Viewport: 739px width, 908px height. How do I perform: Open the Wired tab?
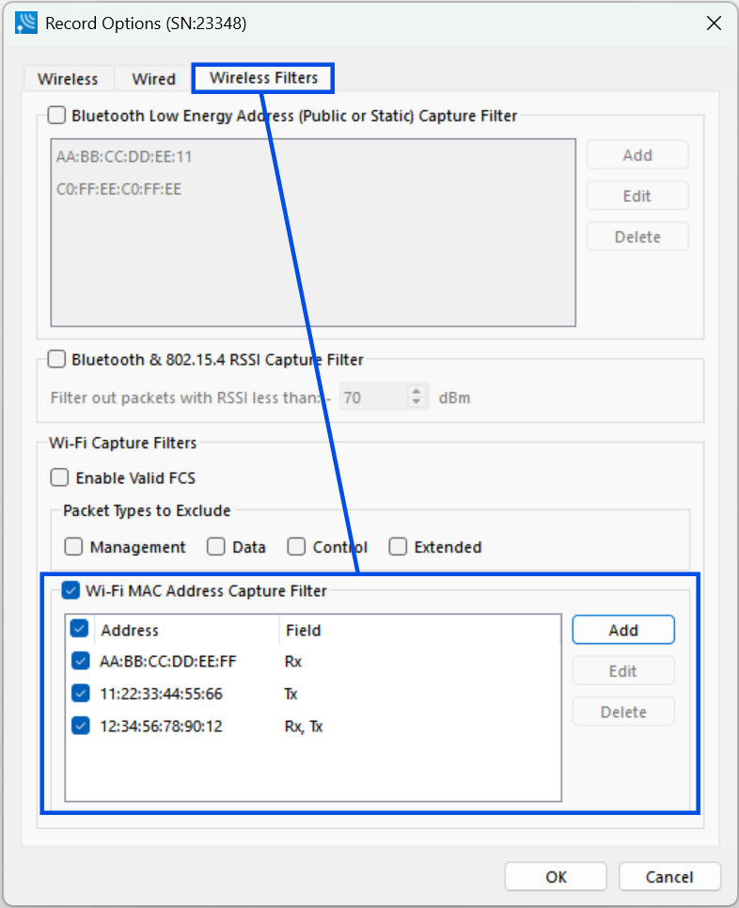coord(153,79)
